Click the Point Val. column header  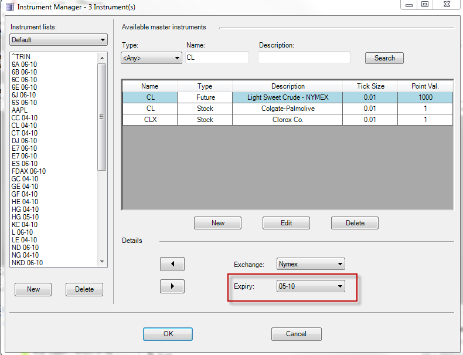coord(425,86)
